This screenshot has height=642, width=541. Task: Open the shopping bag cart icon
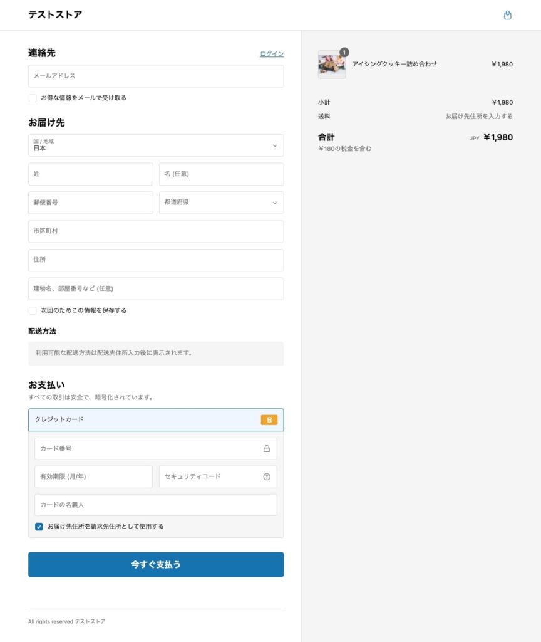507,15
